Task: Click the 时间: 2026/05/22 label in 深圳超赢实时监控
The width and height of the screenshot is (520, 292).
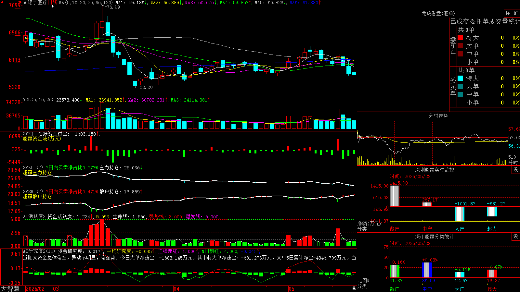Action: [x=410, y=176]
